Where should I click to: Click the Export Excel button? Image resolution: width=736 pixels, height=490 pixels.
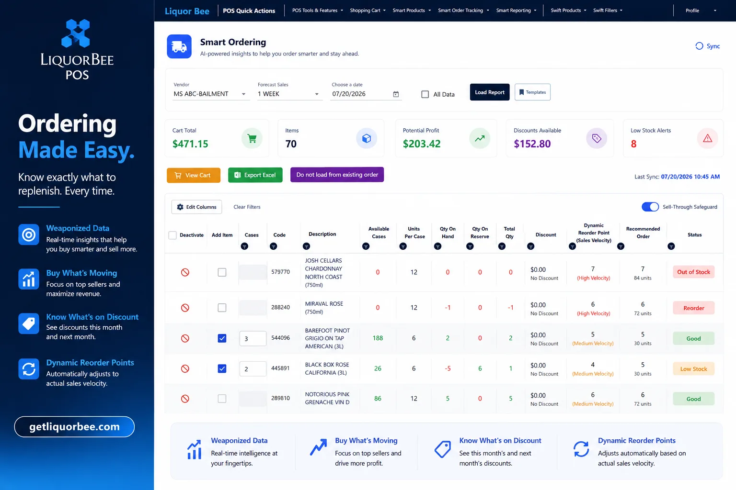point(255,175)
